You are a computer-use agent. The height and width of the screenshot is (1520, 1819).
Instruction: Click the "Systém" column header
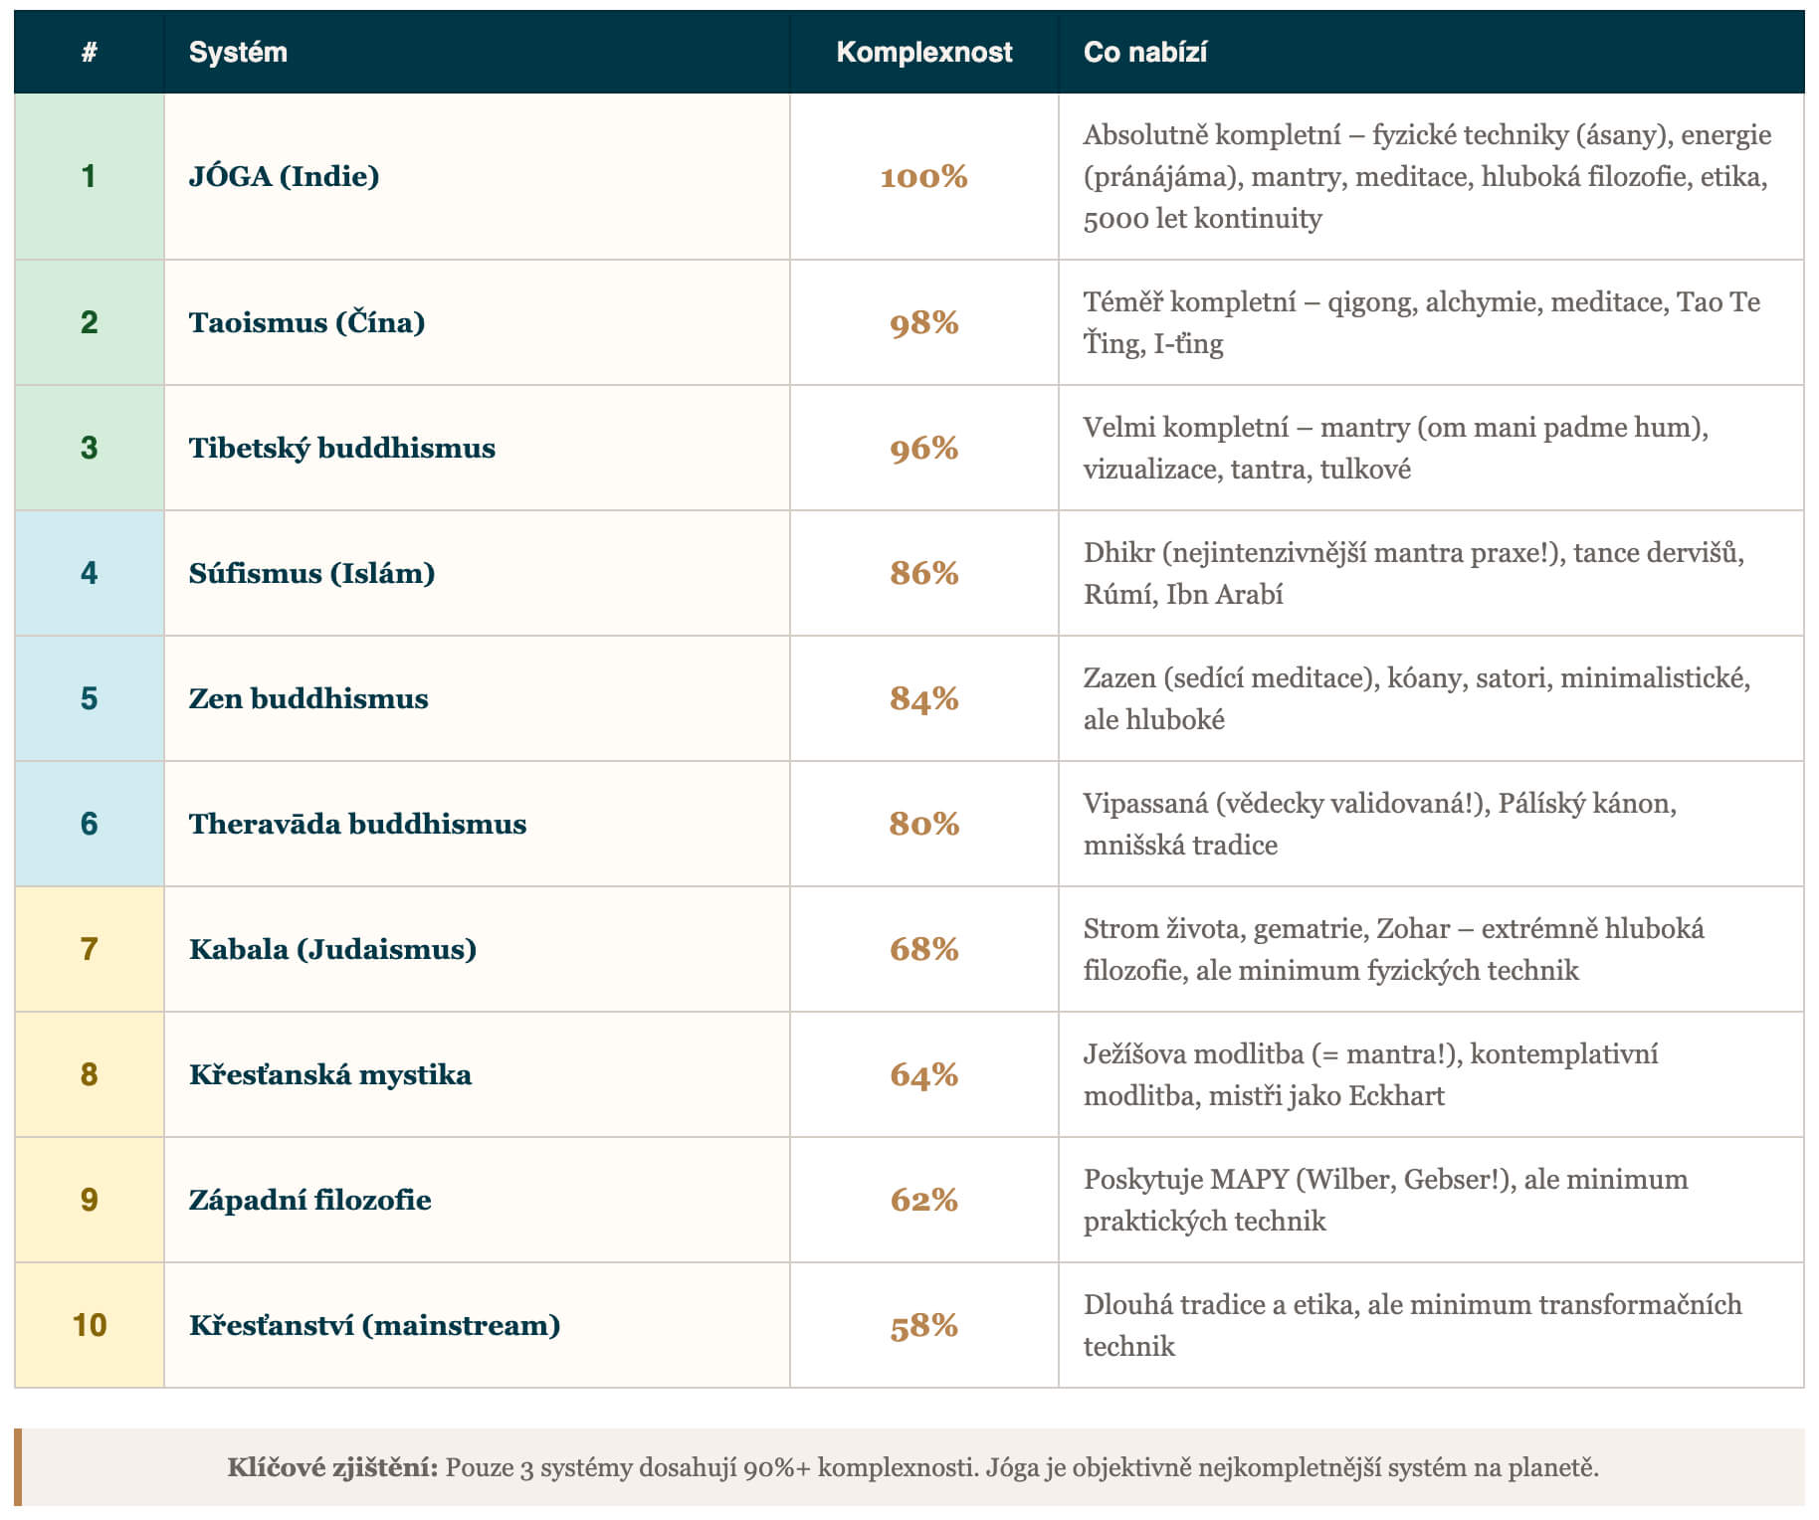tap(238, 53)
